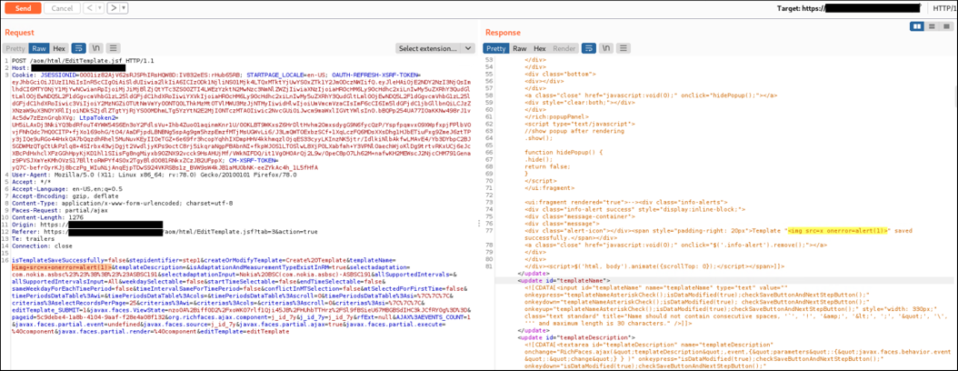Click highlighted img payload in request body
This screenshot has height=371, width=958.
pos(62,267)
